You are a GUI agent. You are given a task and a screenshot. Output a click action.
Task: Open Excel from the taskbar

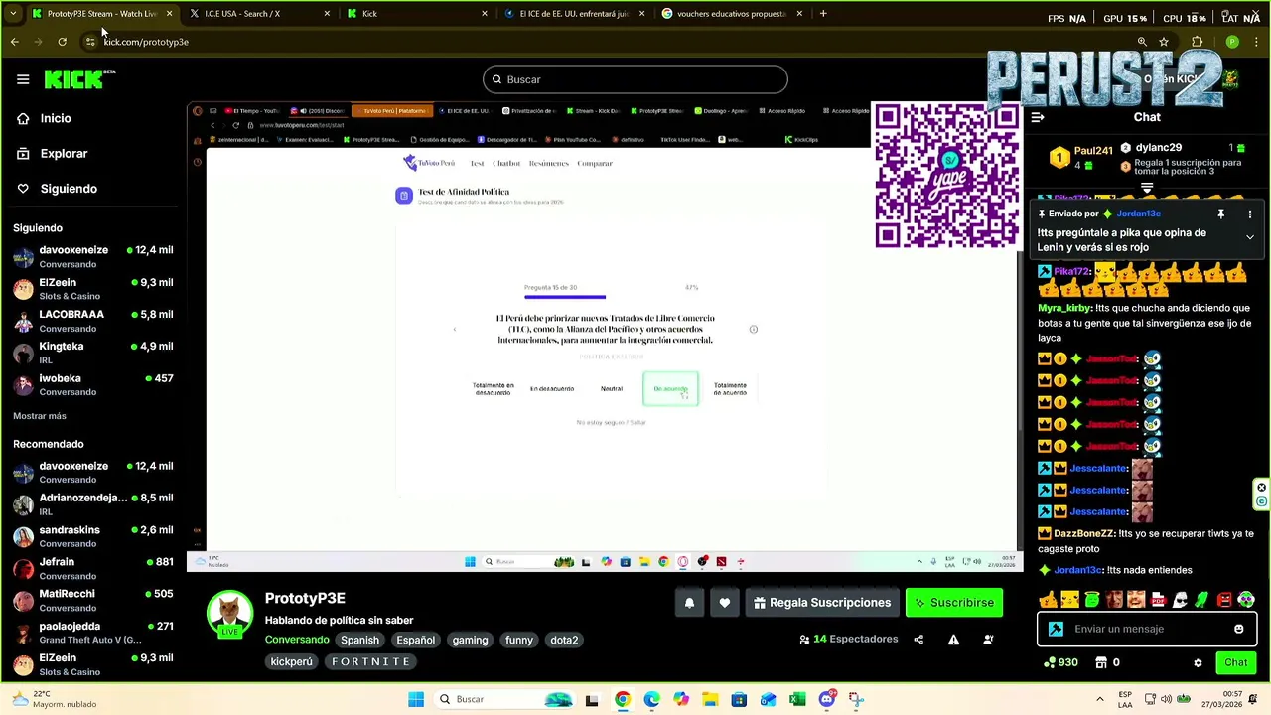coord(797,699)
